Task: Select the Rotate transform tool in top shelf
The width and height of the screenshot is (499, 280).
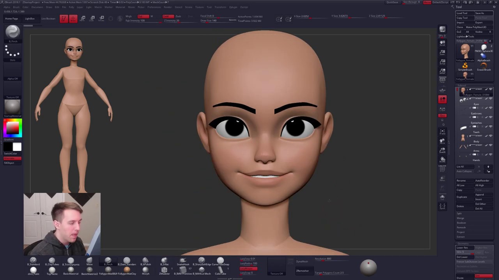Action: (x=102, y=19)
